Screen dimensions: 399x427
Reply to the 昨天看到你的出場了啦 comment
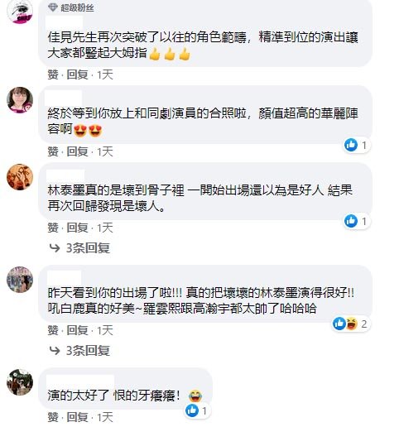[x=78, y=330]
